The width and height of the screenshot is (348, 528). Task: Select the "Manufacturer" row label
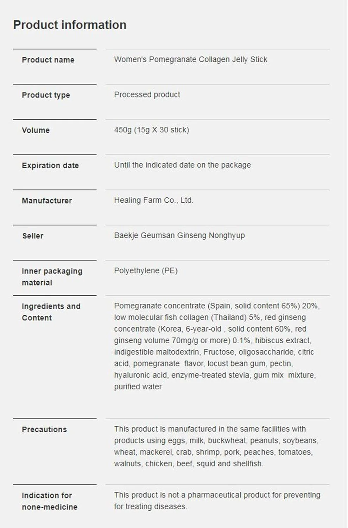pos(47,201)
